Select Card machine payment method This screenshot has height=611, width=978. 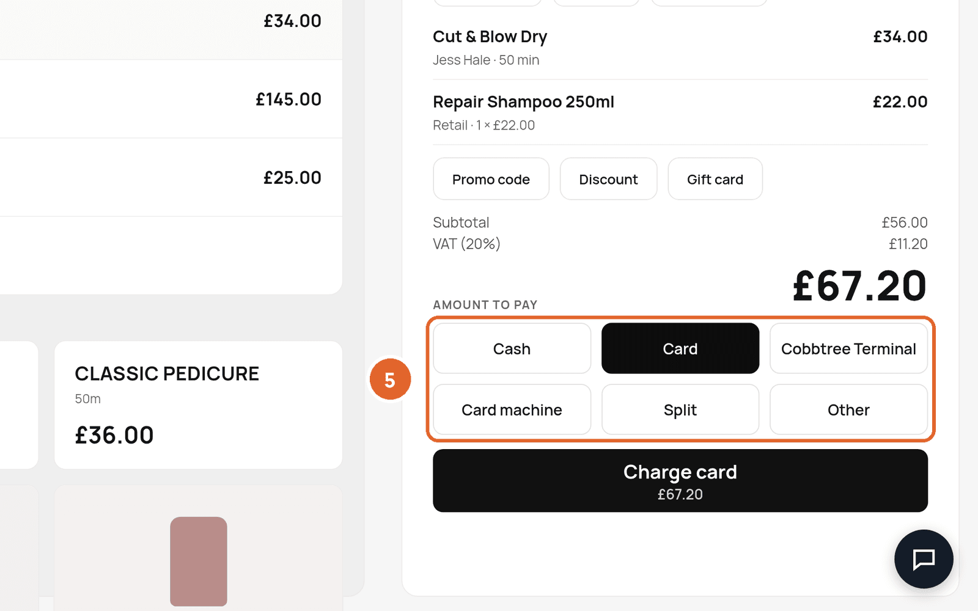pos(512,409)
